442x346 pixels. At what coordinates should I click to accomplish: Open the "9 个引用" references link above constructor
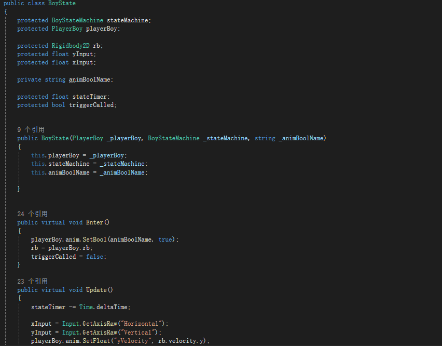(x=31, y=129)
